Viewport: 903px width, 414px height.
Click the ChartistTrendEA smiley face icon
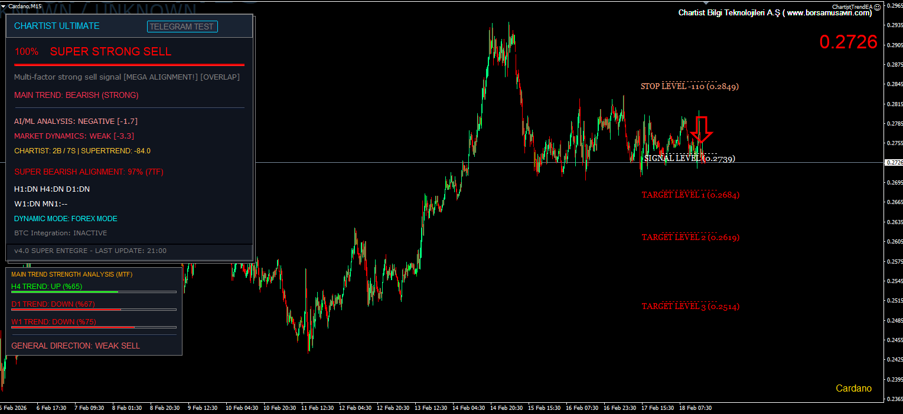coord(877,6)
